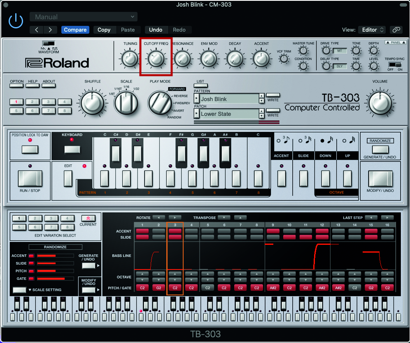This screenshot has height=343, width=410.
Task: Toggle the Tempo Sync switch
Action: [395, 64]
